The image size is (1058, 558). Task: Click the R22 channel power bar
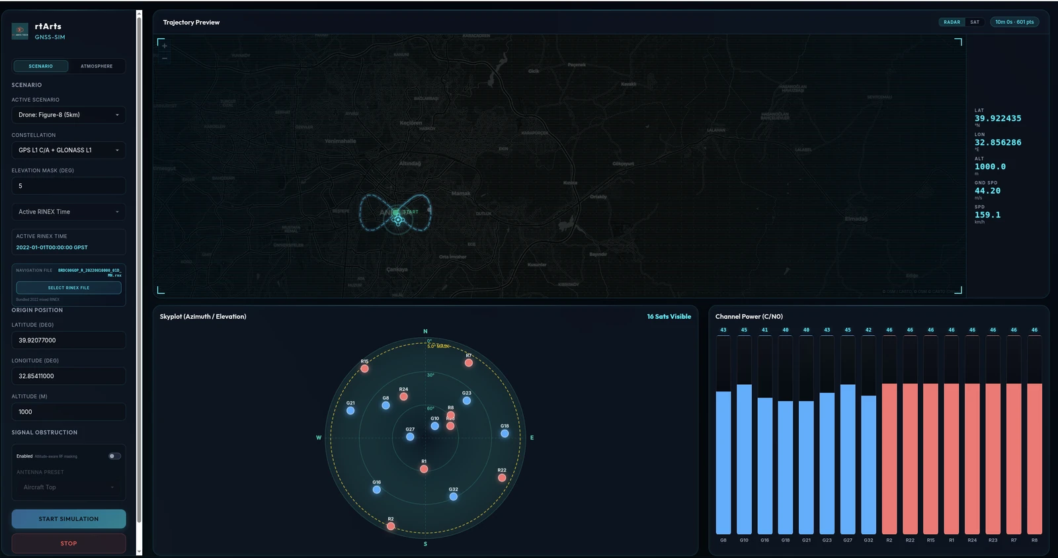point(910,459)
